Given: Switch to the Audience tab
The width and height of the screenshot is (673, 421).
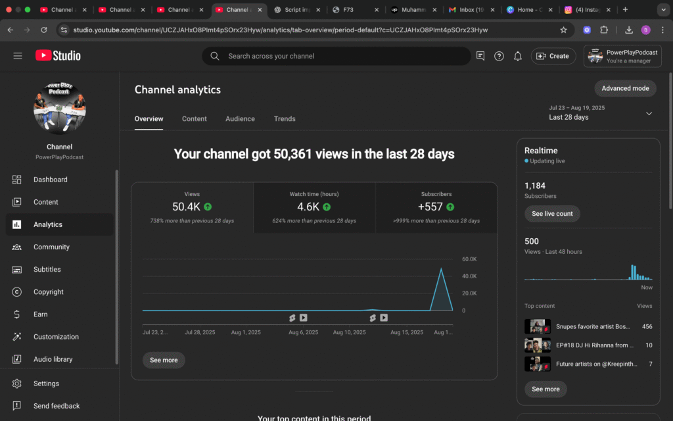Looking at the screenshot, I should [x=240, y=119].
